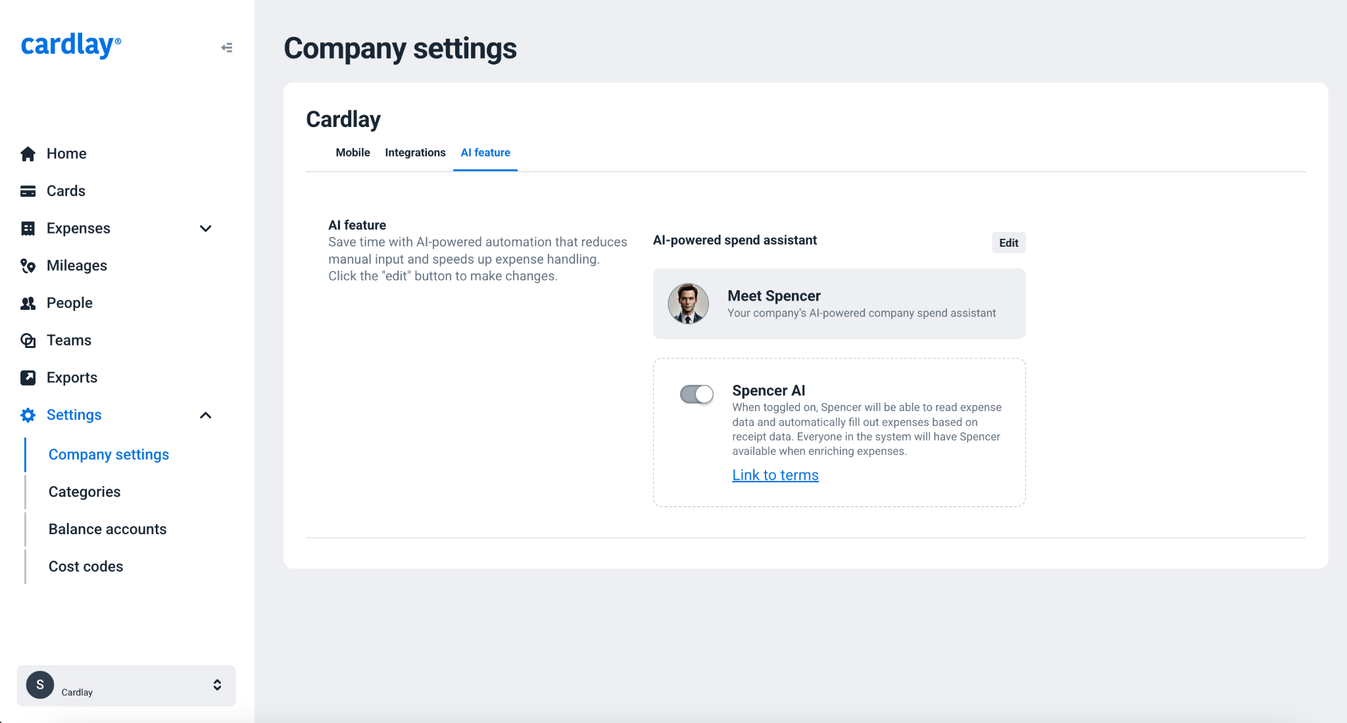Expand the Expenses submenu chevron

pos(205,228)
